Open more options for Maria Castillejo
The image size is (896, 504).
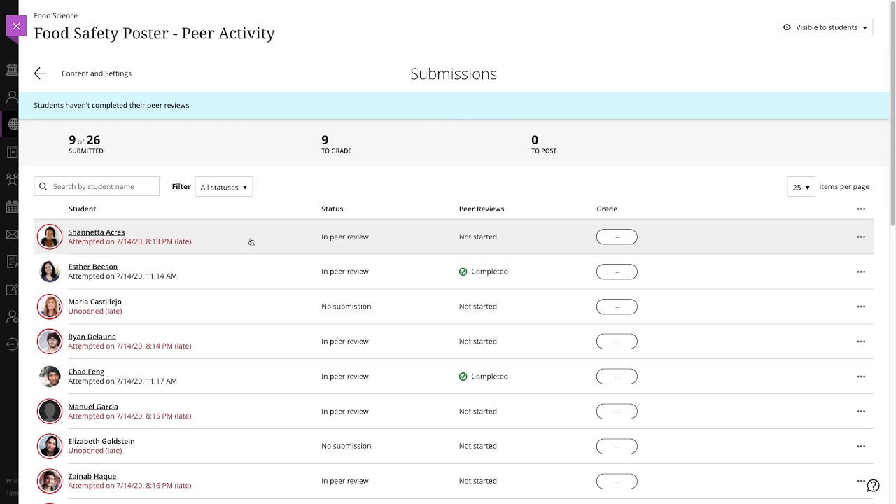[x=861, y=307]
